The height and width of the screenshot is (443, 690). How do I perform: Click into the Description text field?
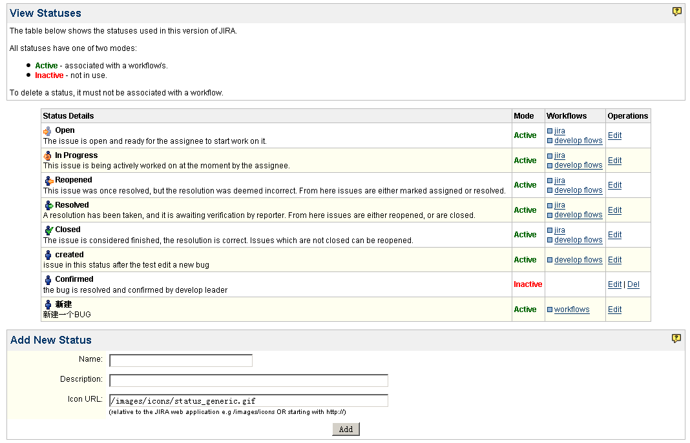[249, 380]
